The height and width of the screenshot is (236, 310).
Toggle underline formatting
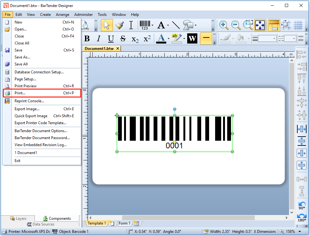coord(111,38)
